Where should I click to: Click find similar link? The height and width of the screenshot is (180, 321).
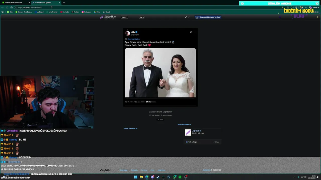(154, 115)
